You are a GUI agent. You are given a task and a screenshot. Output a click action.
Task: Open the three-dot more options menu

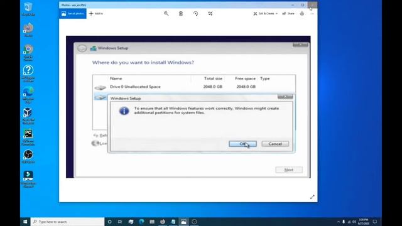click(x=312, y=14)
